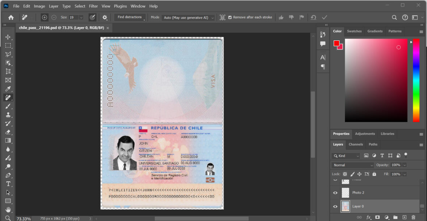This screenshot has width=427, height=221.
Task: Go to the Home screen
Action: tap(11, 17)
